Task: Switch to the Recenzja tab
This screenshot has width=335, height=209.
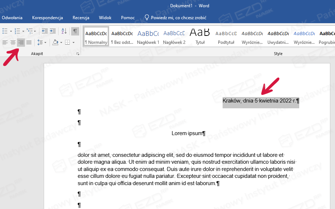Action: pos(81,17)
